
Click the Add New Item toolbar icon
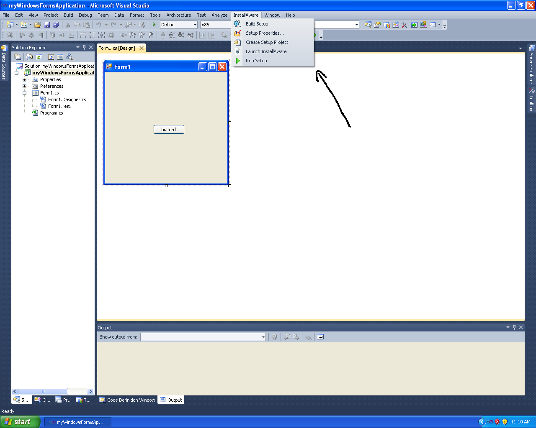click(x=24, y=25)
